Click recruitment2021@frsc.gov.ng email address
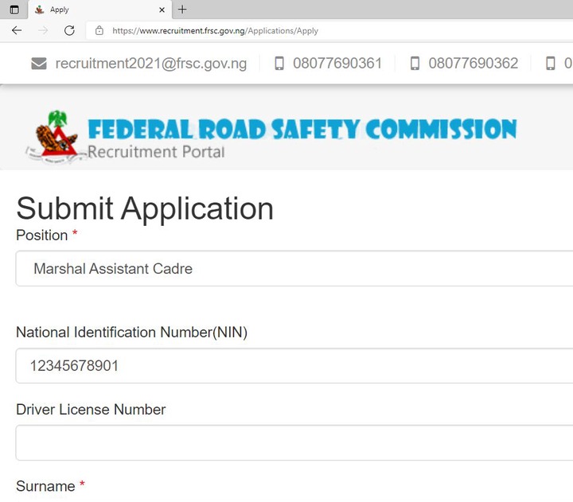Screen dimensions: 573x502 click(x=151, y=63)
